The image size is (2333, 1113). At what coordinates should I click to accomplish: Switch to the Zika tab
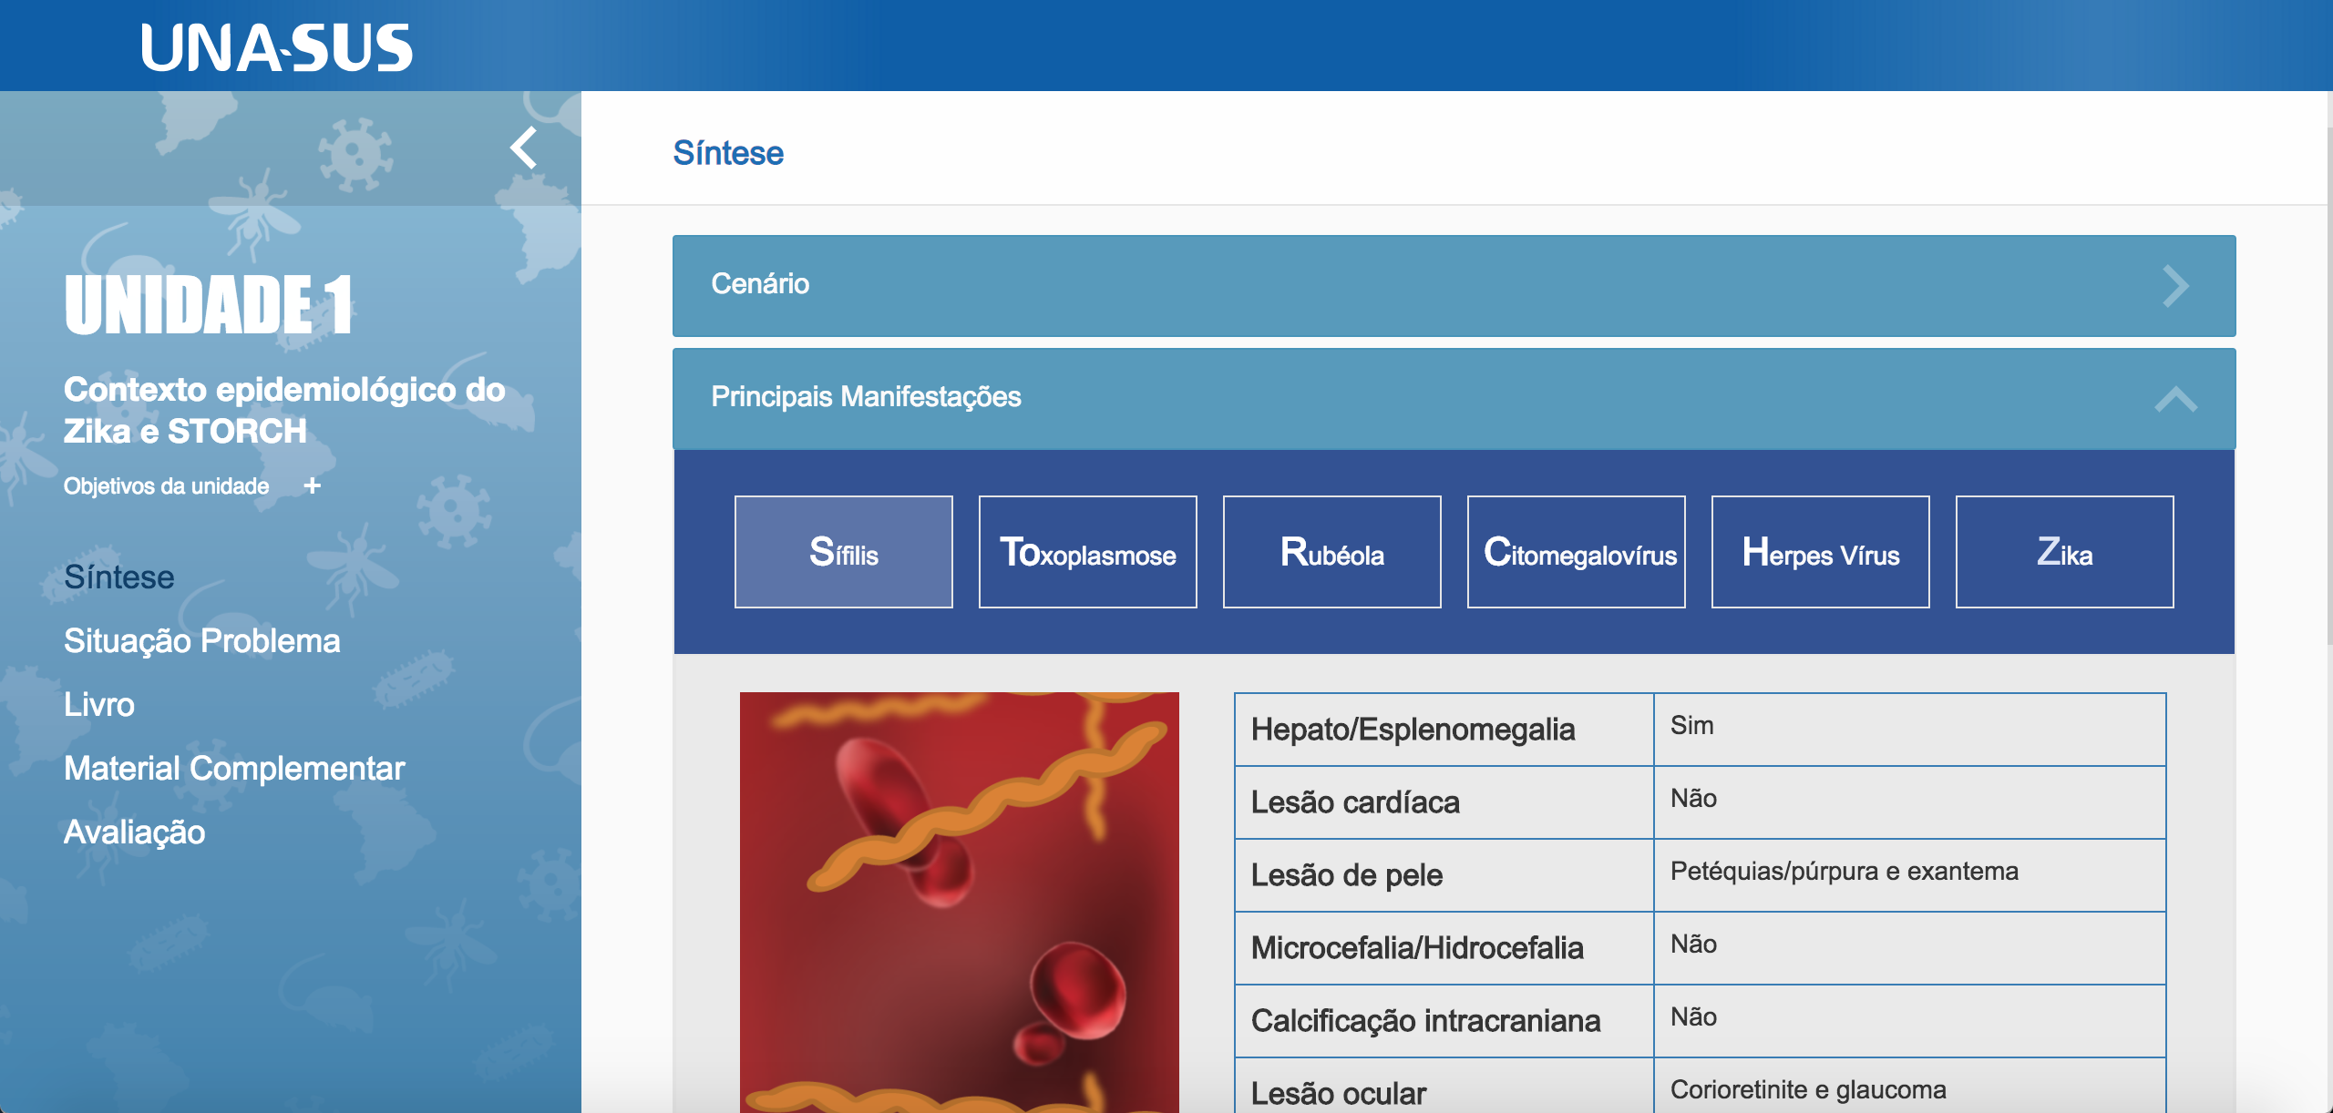pyautogui.click(x=2064, y=552)
